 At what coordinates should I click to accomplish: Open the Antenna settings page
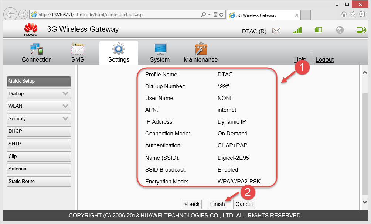click(39, 169)
